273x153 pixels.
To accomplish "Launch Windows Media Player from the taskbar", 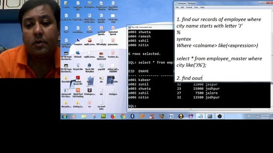I will tap(74, 116).
